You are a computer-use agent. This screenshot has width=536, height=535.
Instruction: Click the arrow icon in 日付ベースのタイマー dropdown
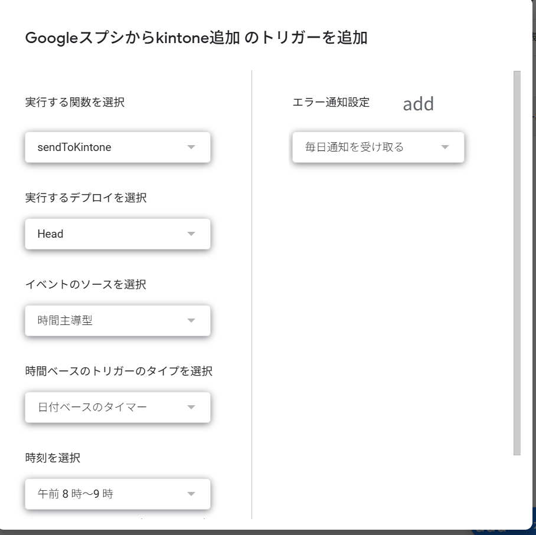[x=191, y=407]
